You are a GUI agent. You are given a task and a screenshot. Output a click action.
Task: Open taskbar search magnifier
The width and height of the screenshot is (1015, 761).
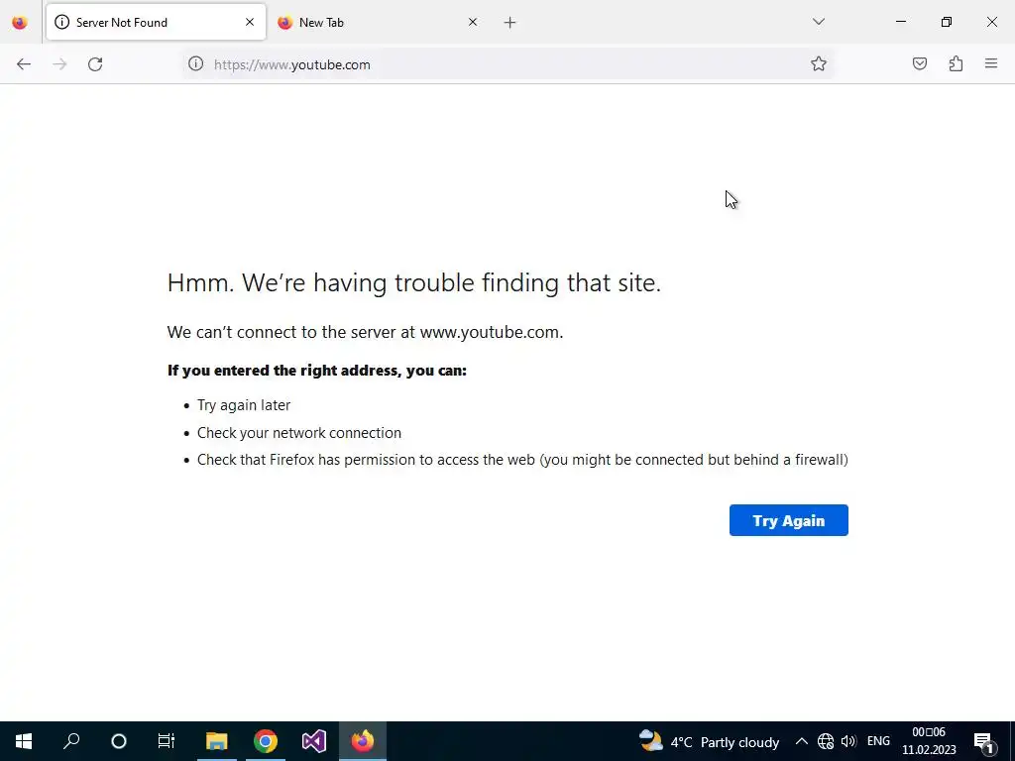point(71,741)
